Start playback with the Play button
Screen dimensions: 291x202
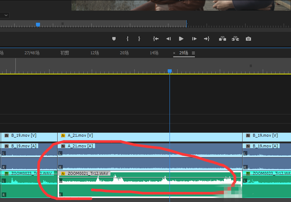181,39
